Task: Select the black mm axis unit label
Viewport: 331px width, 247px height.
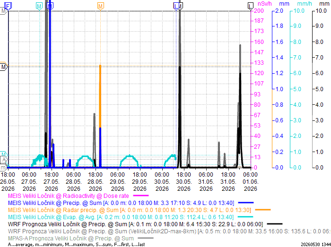Action: coord(324,4)
